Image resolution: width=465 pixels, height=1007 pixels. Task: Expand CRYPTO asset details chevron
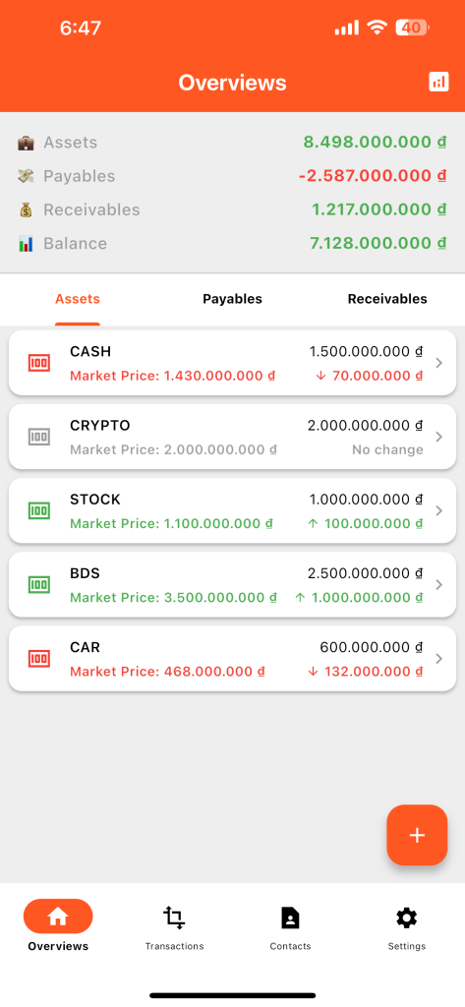(439, 437)
